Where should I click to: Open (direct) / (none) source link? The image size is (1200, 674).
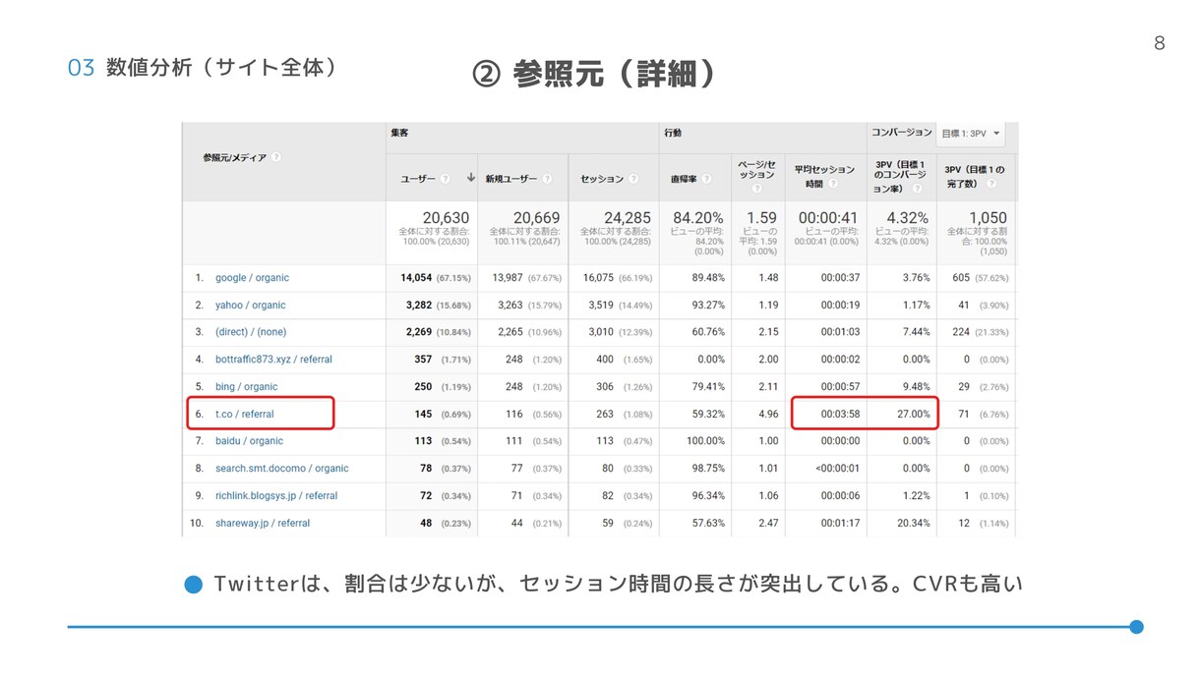251,332
